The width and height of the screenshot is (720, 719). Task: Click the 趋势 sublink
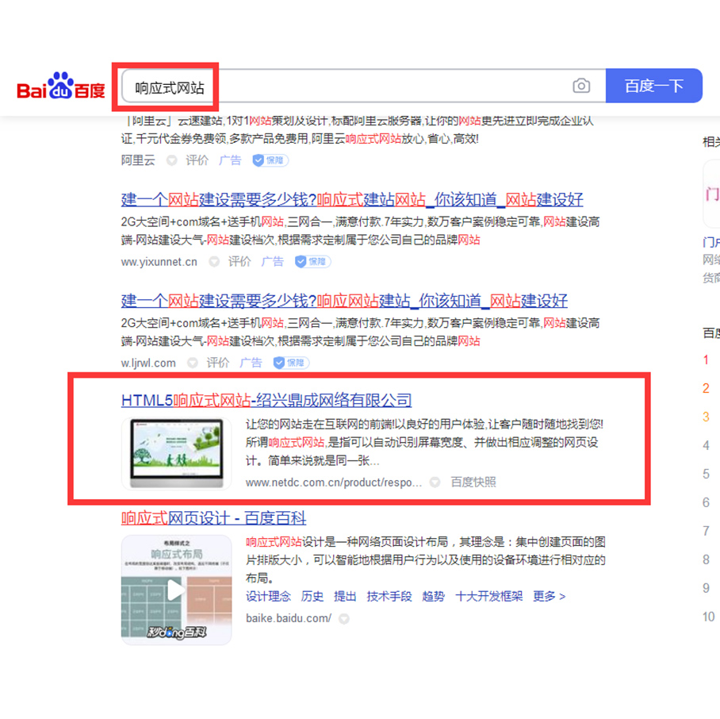point(434,596)
